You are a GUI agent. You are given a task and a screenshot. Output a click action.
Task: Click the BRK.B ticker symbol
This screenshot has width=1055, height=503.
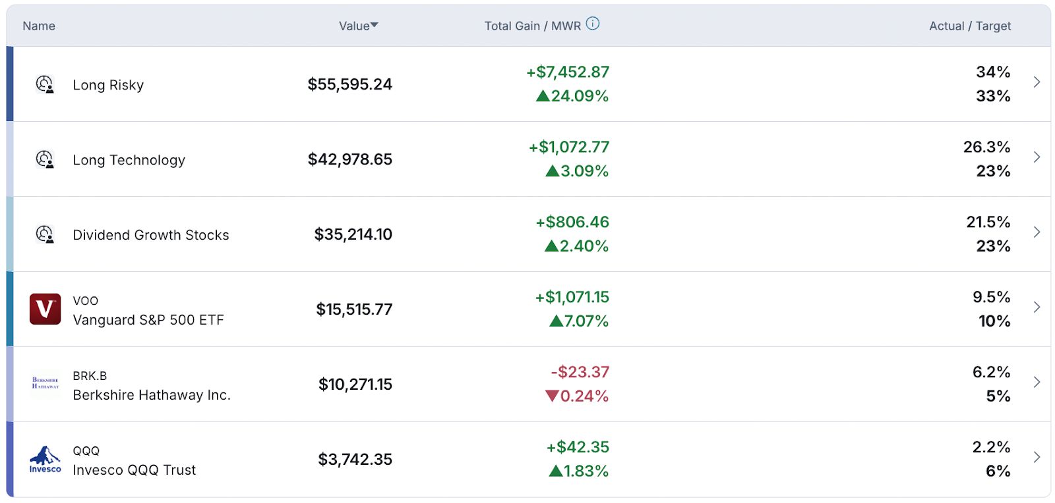pos(90,376)
